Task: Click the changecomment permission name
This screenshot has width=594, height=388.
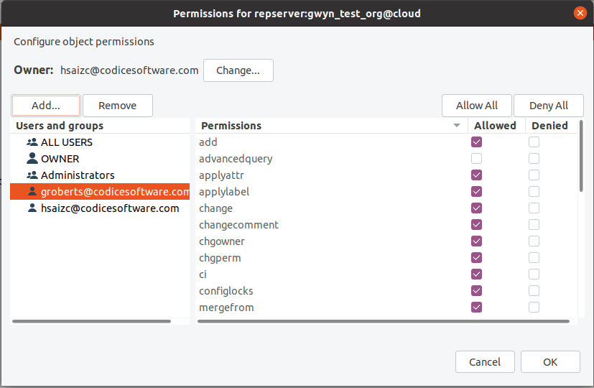Action: click(x=238, y=225)
